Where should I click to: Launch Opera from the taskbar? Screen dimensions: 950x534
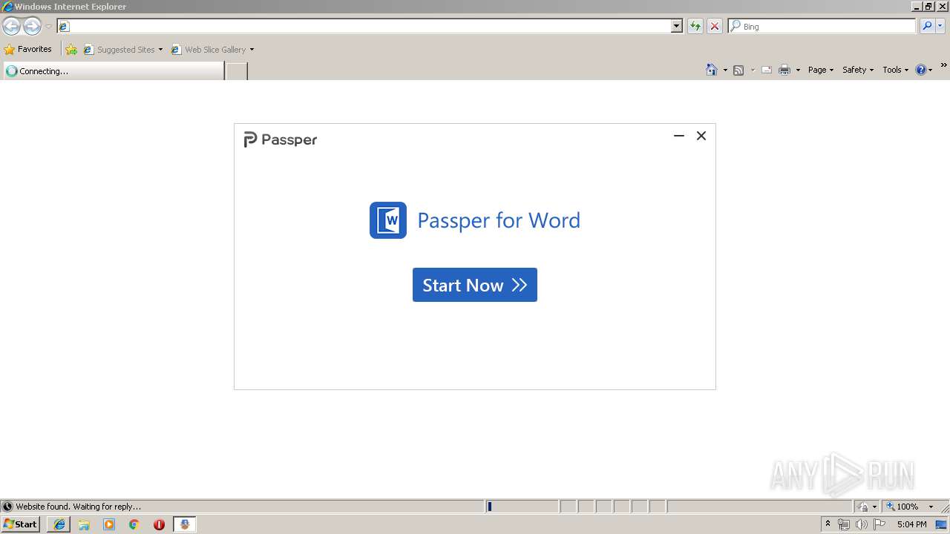(x=159, y=524)
